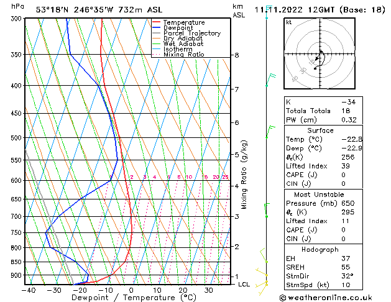Click the wind barb at 500 hPa
This screenshot has width=391, height=302.
(x=270, y=132)
